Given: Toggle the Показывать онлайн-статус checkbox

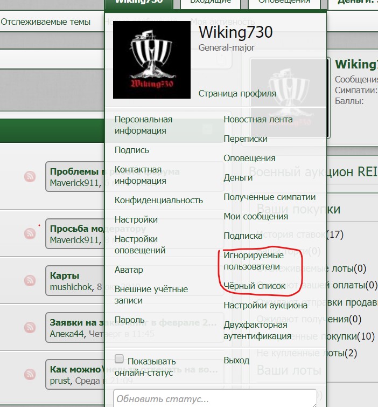Looking at the screenshot, I should [119, 359].
